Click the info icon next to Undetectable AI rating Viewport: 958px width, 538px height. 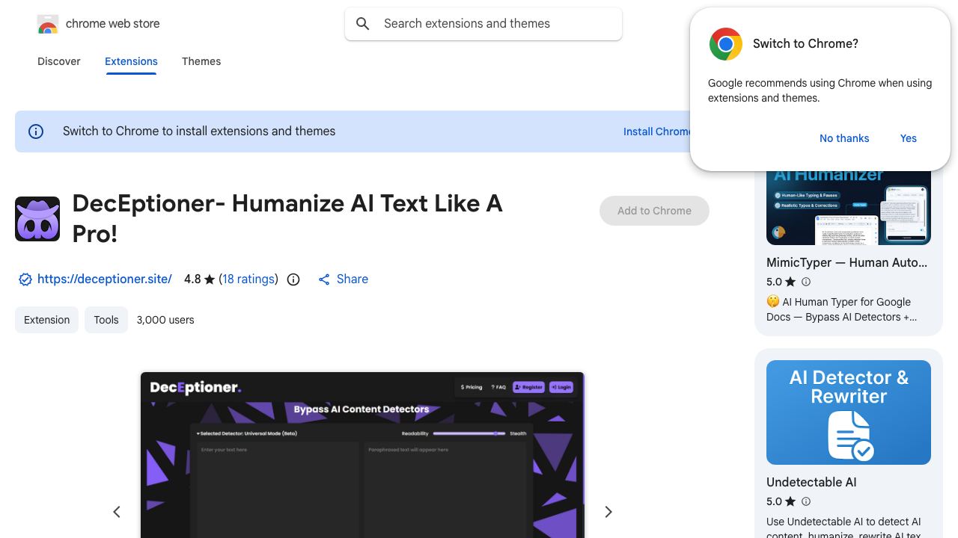coord(806,501)
